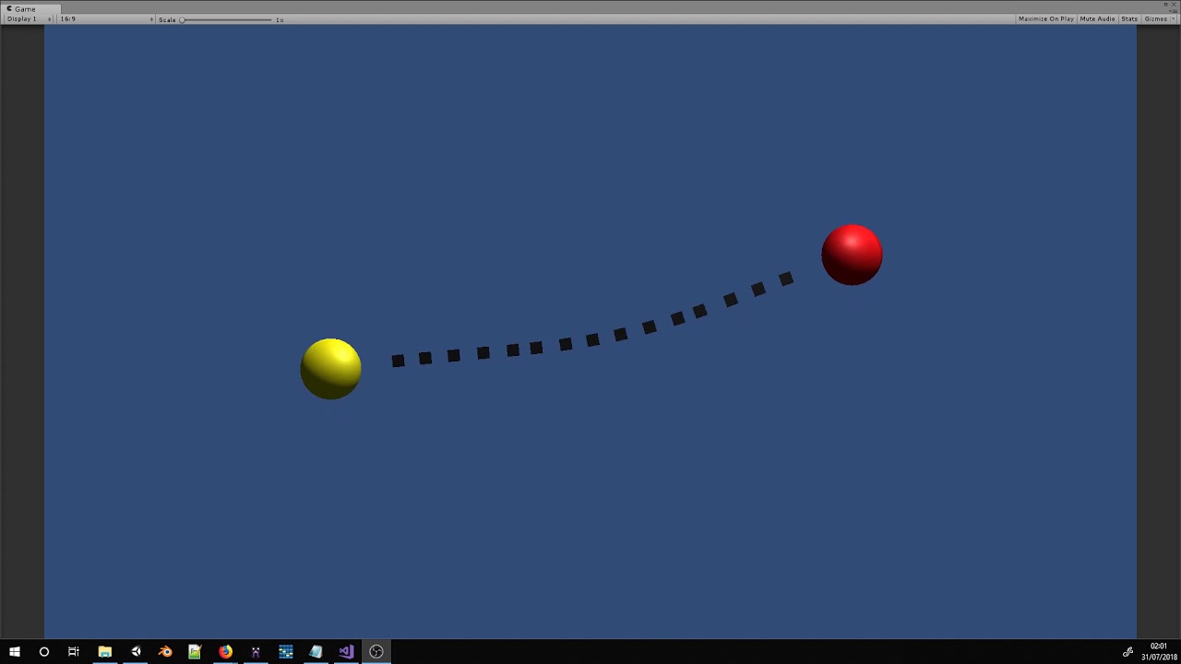This screenshot has width=1181, height=664.
Task: Open File Explorer from the taskbar
Action: (105, 652)
